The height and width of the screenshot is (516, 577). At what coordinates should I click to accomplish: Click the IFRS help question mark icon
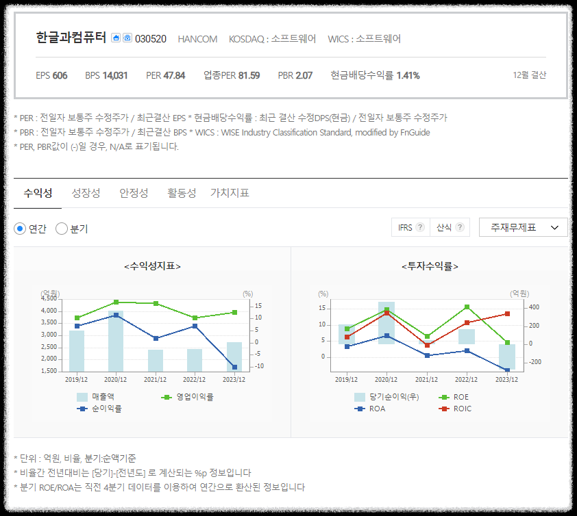(420, 227)
